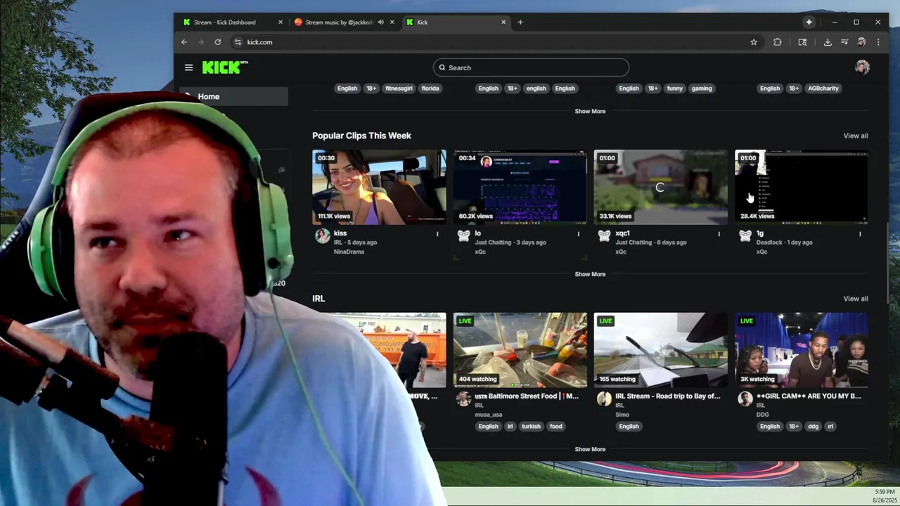Bookmark this page with star icon

(x=754, y=42)
